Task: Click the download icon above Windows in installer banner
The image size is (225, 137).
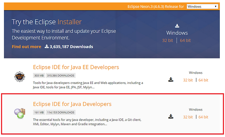Action: pos(177,26)
